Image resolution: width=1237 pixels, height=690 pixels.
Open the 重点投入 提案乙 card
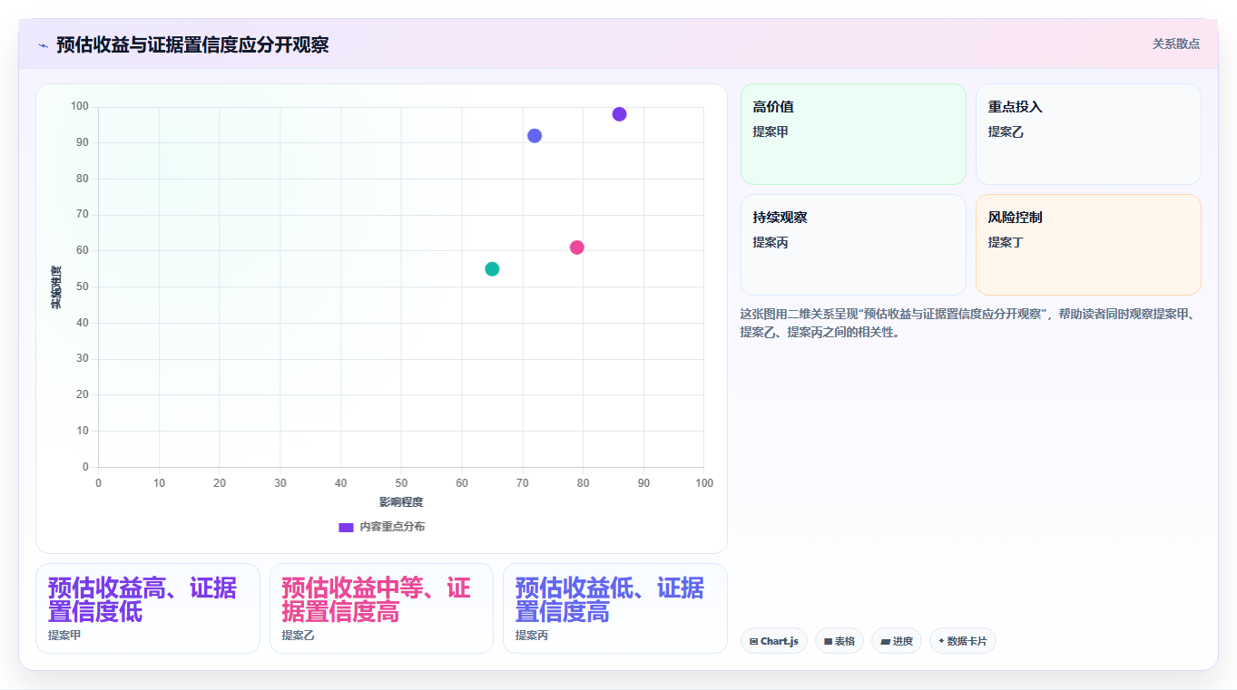1088,134
